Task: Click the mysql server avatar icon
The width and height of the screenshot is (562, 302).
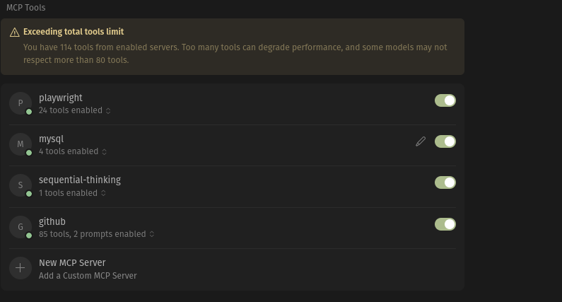Action: pos(21,144)
